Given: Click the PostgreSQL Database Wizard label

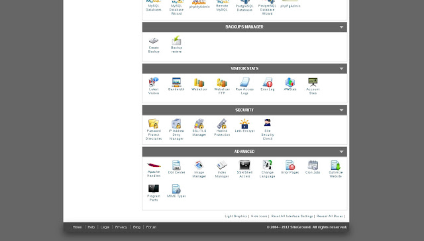Looking at the screenshot, I should pos(268,9).
